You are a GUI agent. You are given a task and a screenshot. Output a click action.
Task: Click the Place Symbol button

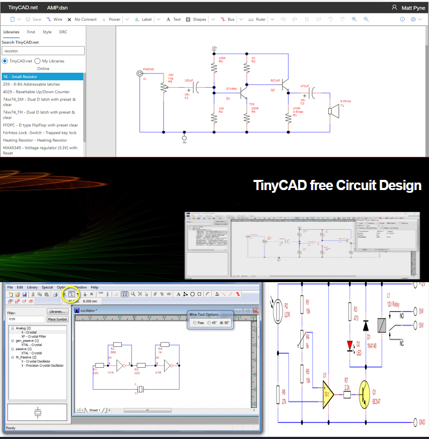pyautogui.click(x=59, y=319)
